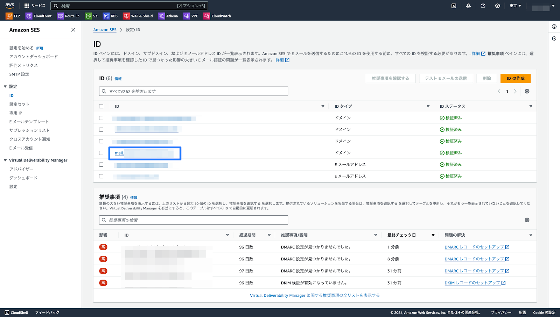Image resolution: width=560 pixels, height=317 pixels.
Task: Open the EC2 console shortcut icon
Action: pos(8,16)
